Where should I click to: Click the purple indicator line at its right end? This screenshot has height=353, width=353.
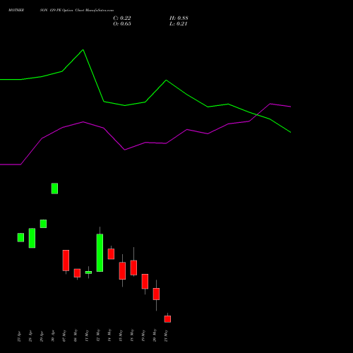(x=290, y=107)
